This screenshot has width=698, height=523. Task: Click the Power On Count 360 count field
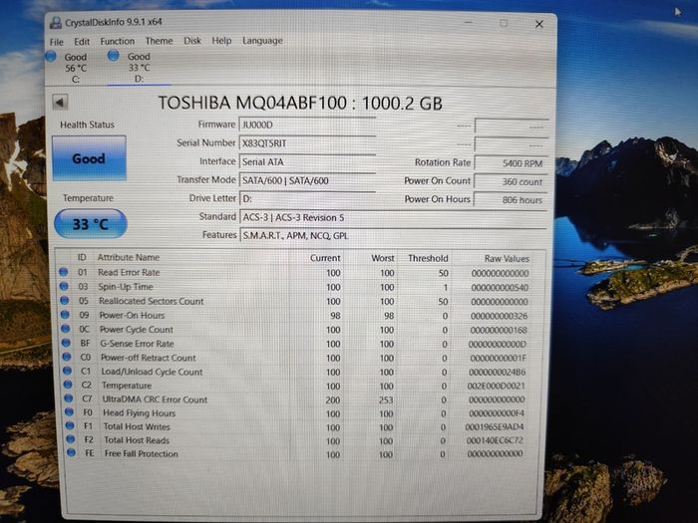pyautogui.click(x=511, y=181)
